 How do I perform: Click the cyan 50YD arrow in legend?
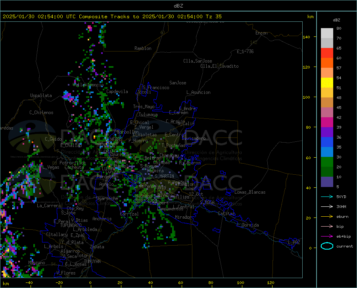pyautogui.click(x=327, y=196)
